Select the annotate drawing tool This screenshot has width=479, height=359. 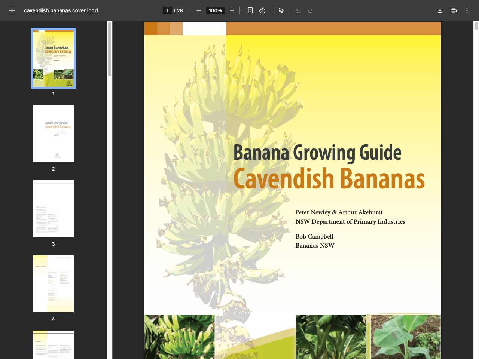tap(281, 10)
